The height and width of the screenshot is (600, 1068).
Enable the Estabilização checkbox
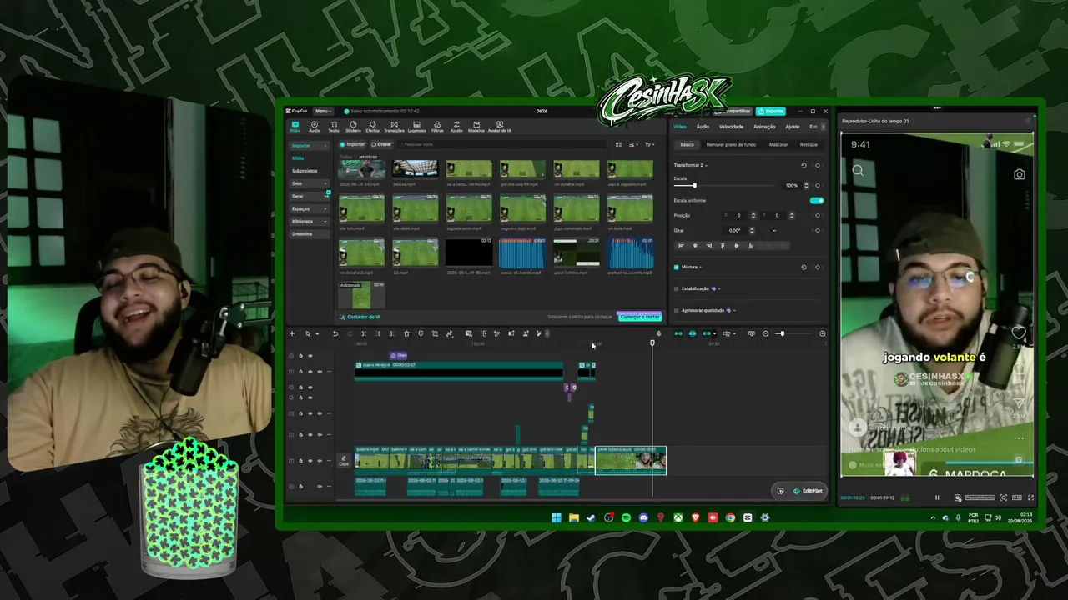(676, 288)
